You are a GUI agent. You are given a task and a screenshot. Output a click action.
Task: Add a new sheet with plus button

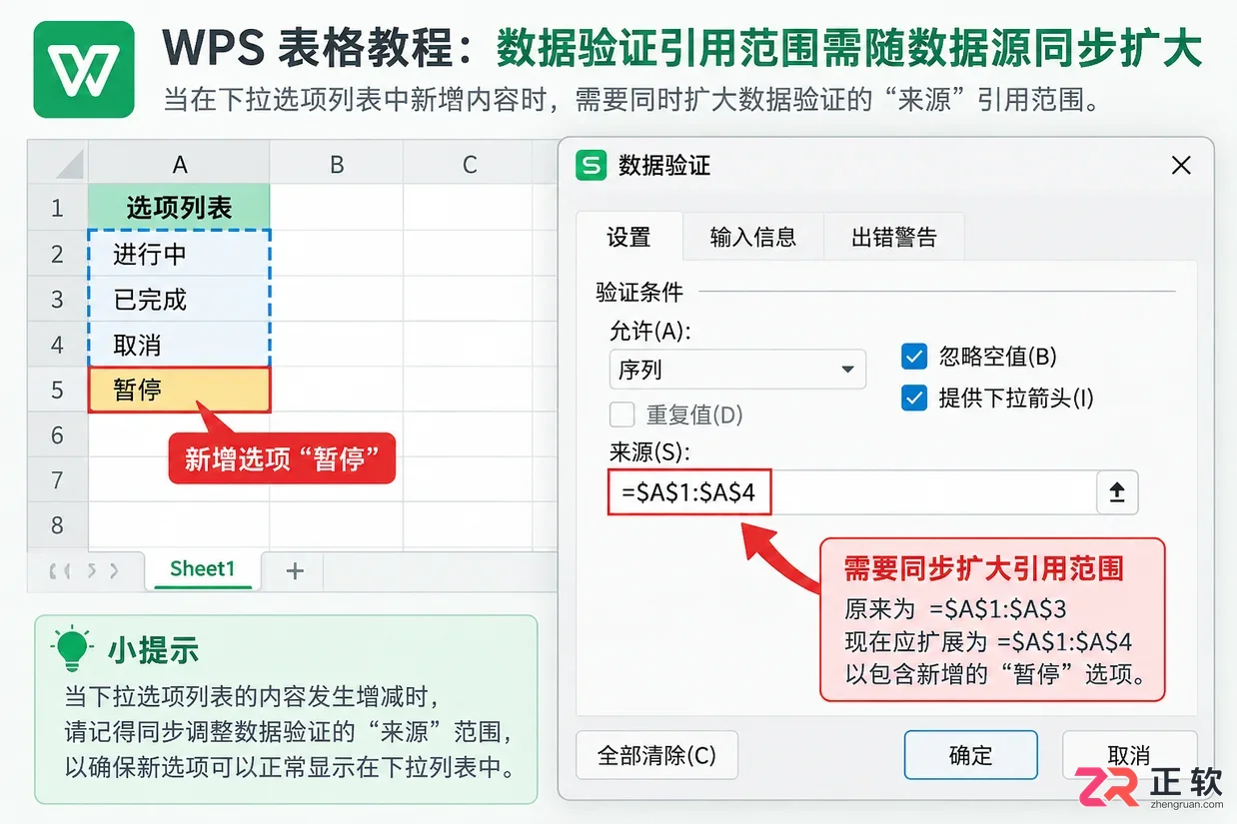(x=295, y=570)
